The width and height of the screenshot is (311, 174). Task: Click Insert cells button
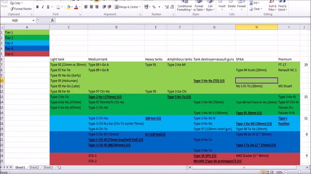coord(222,5)
